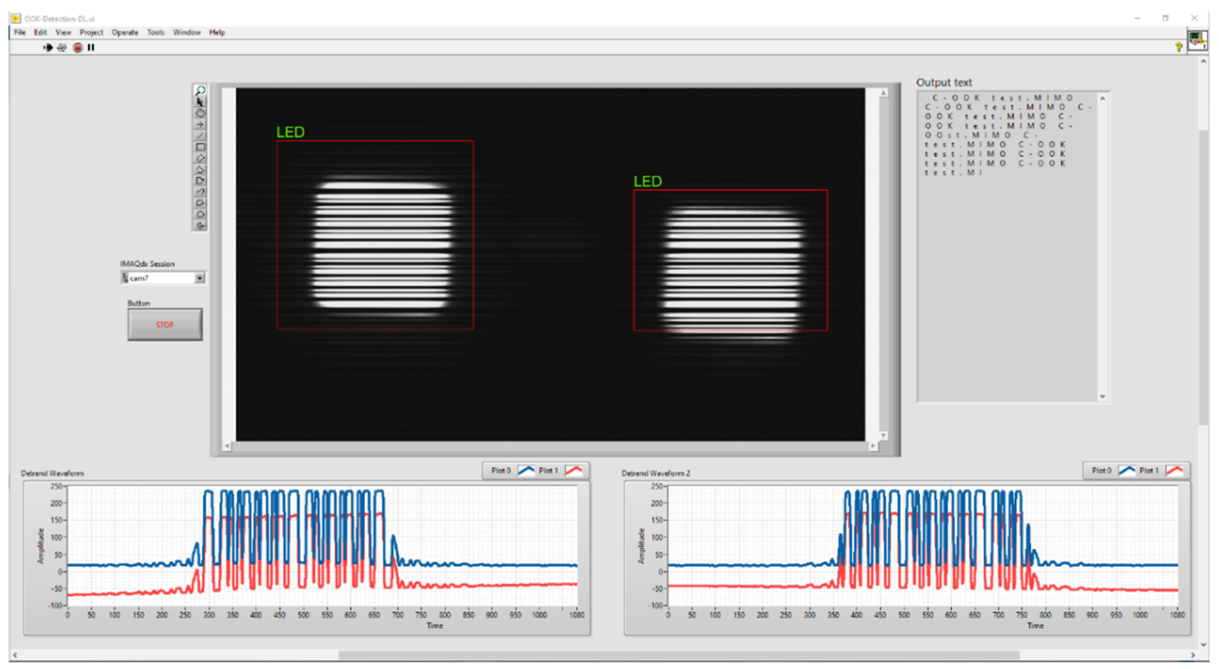The width and height of the screenshot is (1219, 669).
Task: Click the Detrend Waveform 2 graph plot area
Action: (x=923, y=546)
